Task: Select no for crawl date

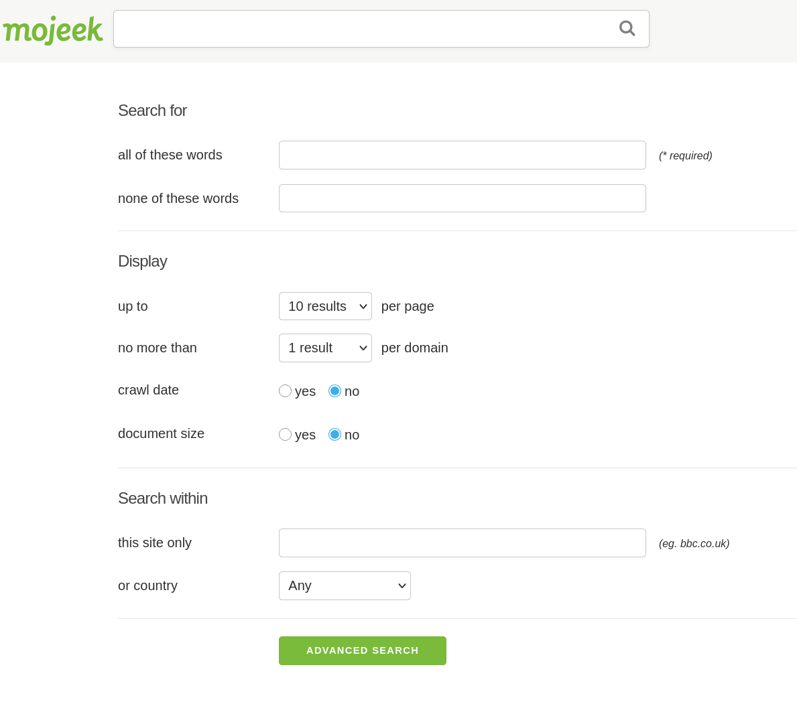Action: tap(334, 391)
